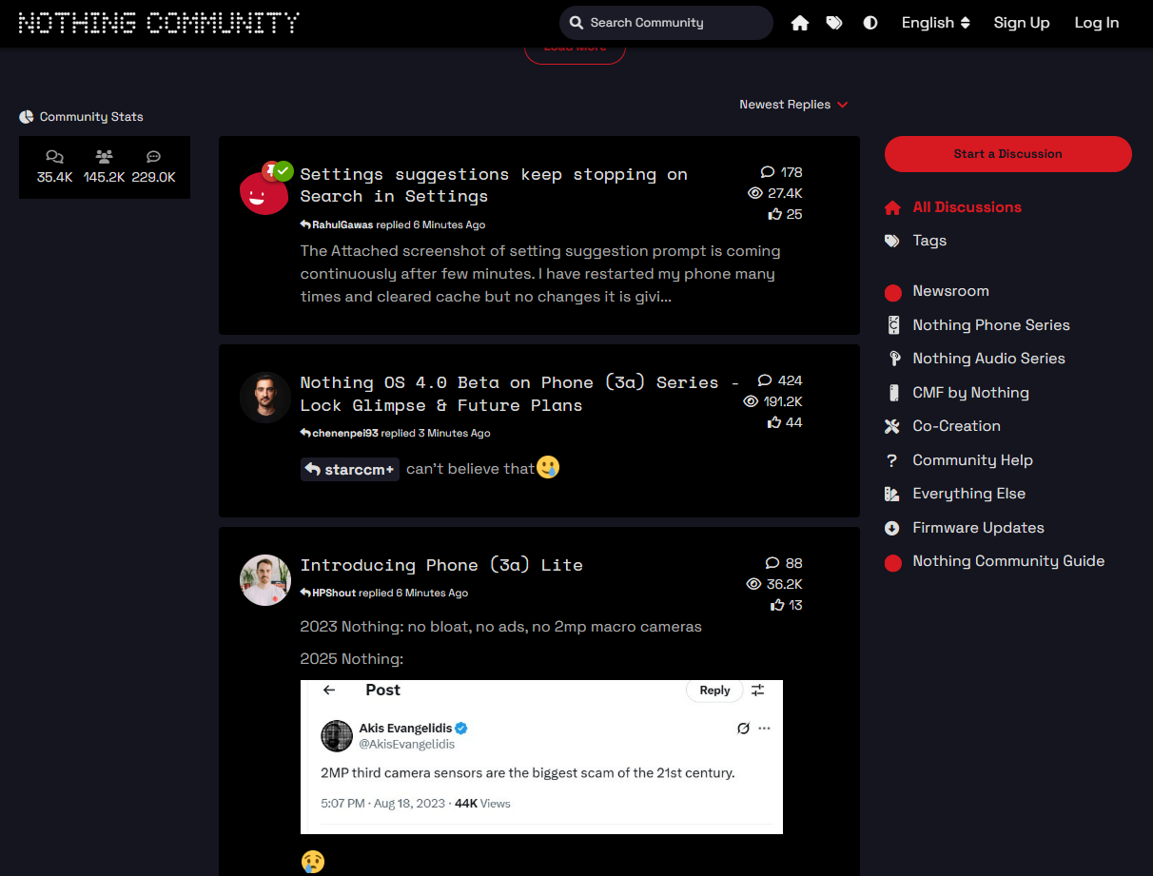Viewport: 1153px width, 876px height.
Task: Open the tweet's ellipsis options menu
Action: [764, 728]
